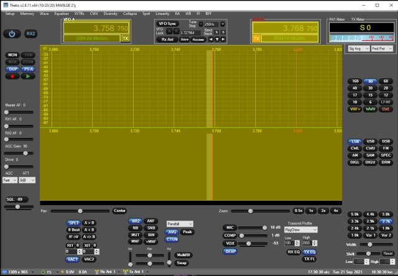
Task: Select the 40 meter band button
Action: click(355, 88)
